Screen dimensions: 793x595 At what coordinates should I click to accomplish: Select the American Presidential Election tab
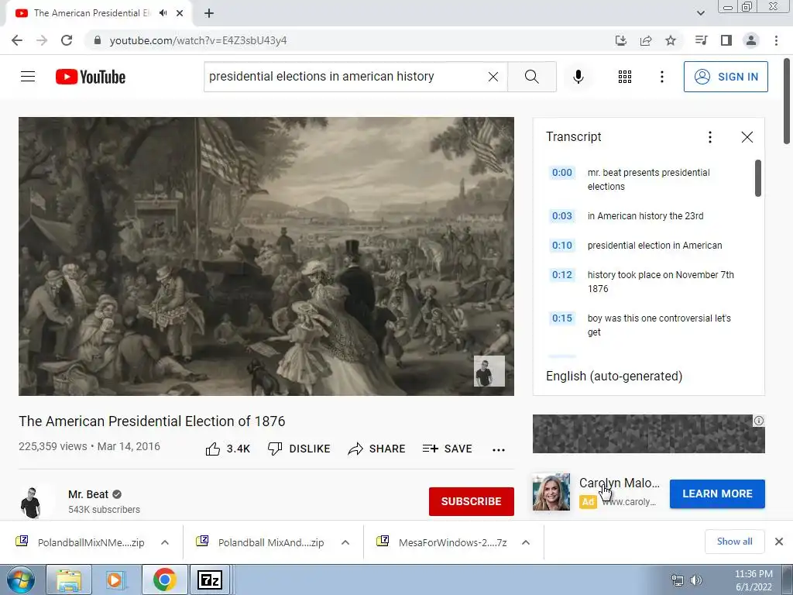click(x=91, y=13)
